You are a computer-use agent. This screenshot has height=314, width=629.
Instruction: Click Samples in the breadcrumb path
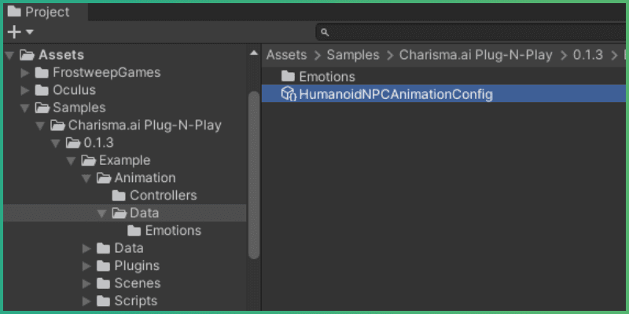click(352, 55)
